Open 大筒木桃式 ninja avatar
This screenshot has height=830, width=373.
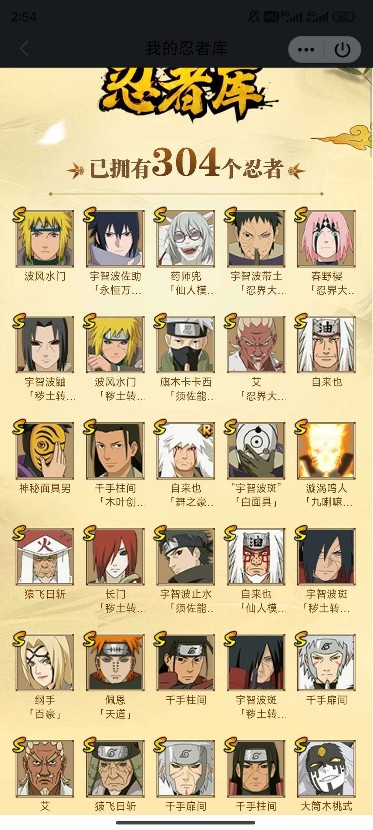326,768
